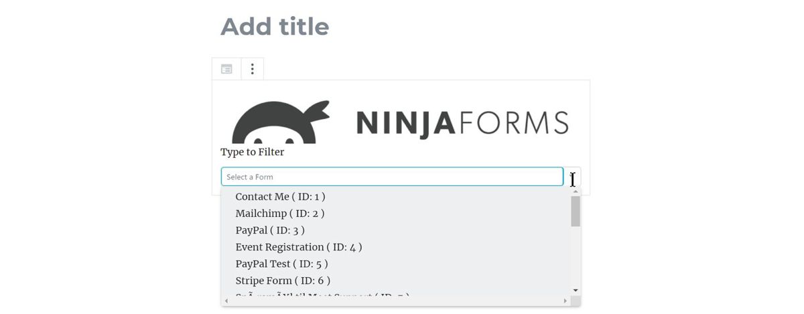Click the list's scroll-right arrow
The height and width of the screenshot is (314, 804).
coord(565,301)
